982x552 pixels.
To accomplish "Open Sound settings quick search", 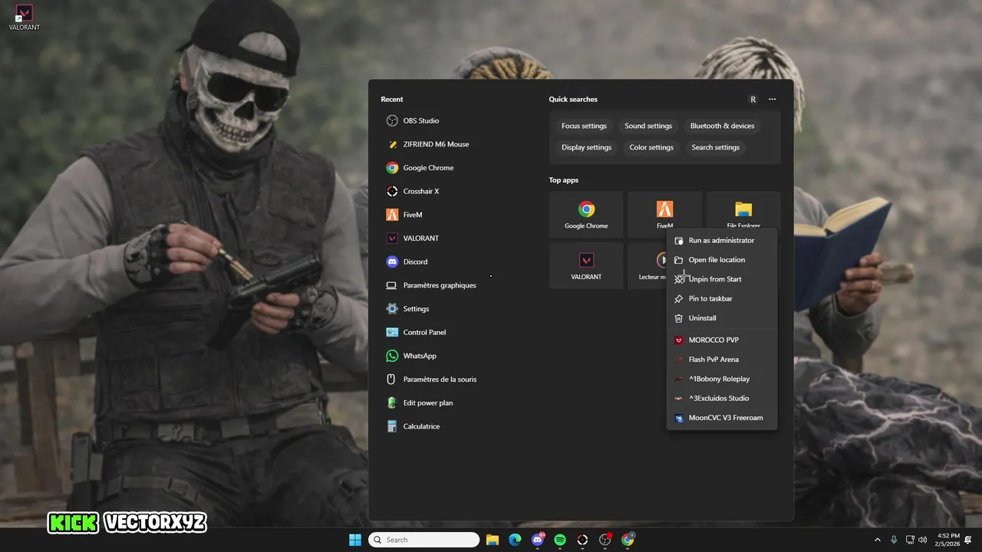I will tap(648, 126).
